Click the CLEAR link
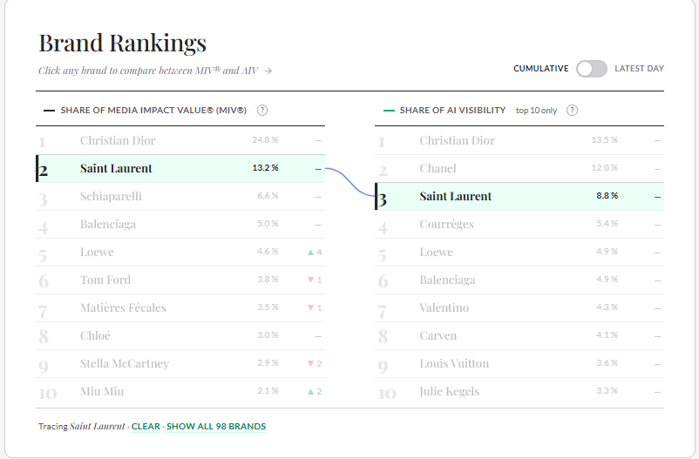 pyautogui.click(x=146, y=427)
